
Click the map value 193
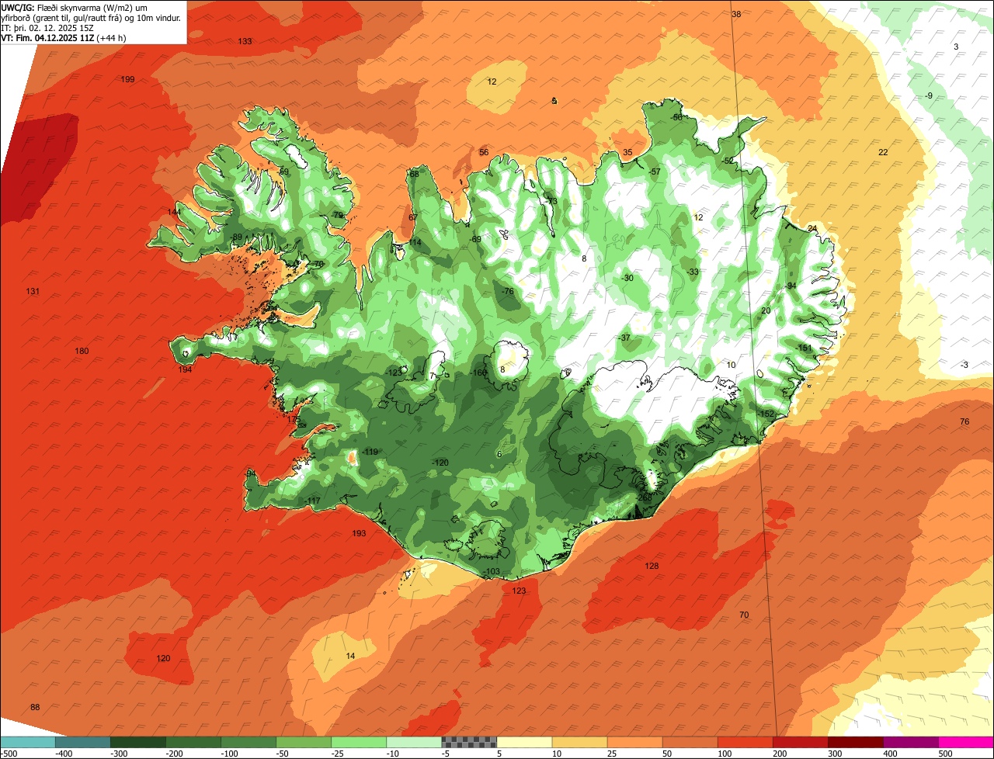click(x=359, y=533)
